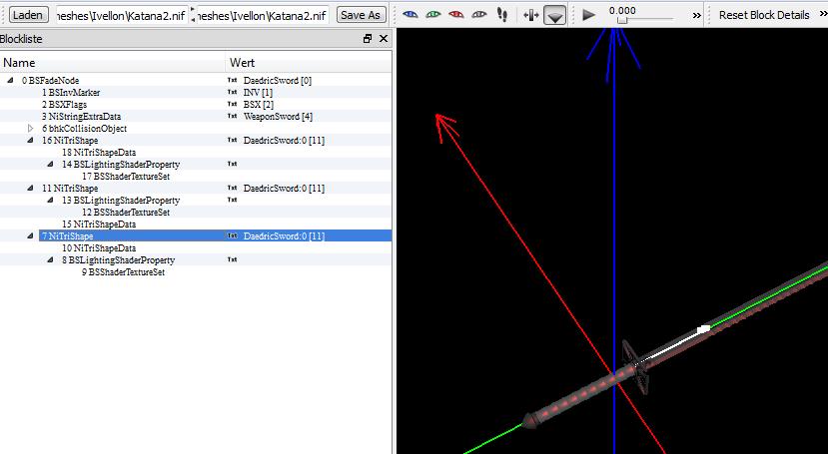Click Reset Block Details in toolbar
This screenshot has height=454, width=828.
pyautogui.click(x=764, y=15)
